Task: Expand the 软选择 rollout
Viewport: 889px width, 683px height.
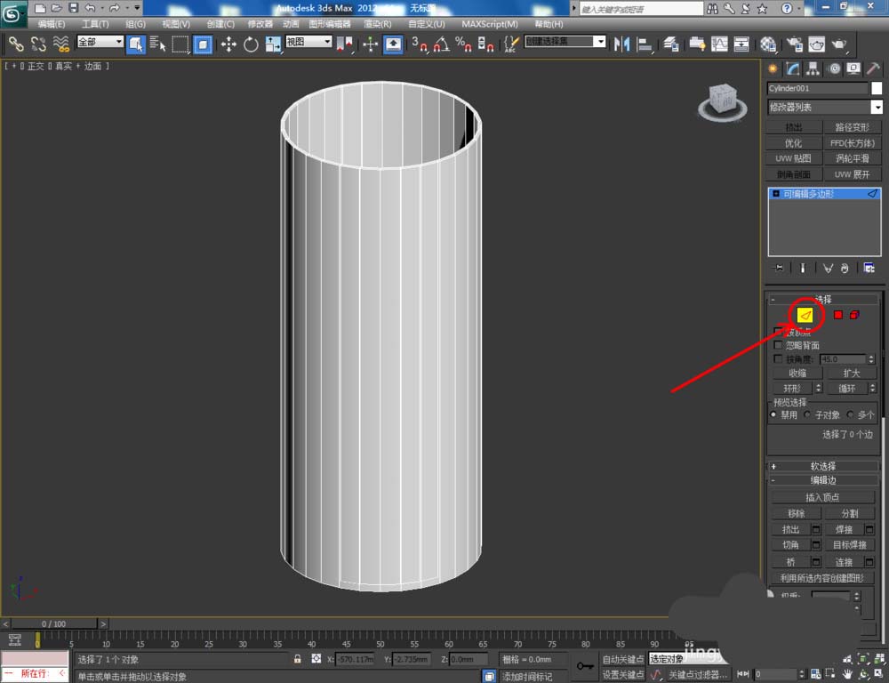Action: pos(823,466)
